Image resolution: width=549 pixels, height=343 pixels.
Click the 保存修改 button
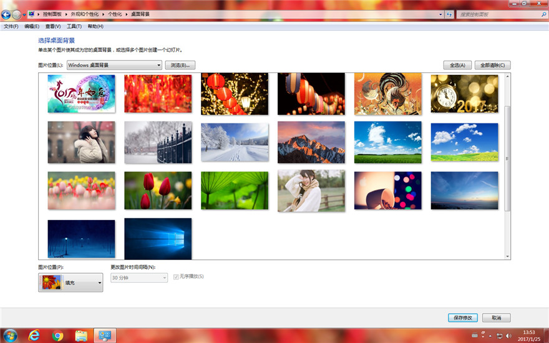462,318
